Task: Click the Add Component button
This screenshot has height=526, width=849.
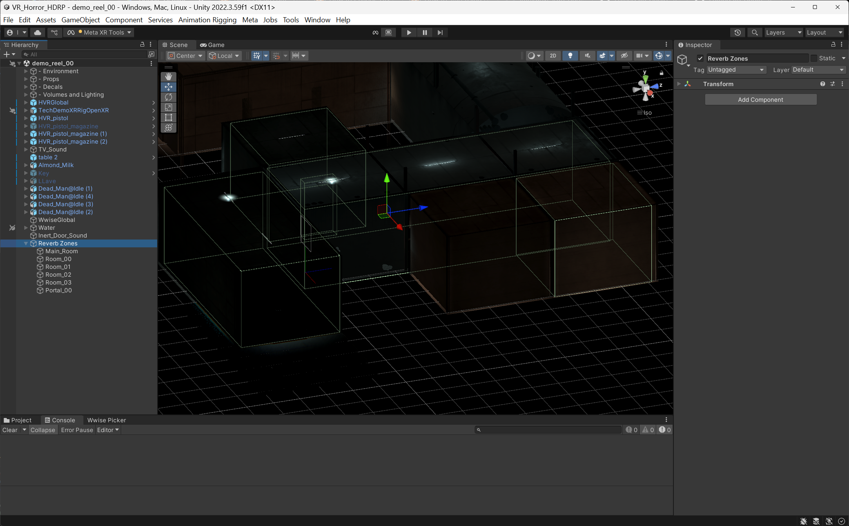Action: 760,99
